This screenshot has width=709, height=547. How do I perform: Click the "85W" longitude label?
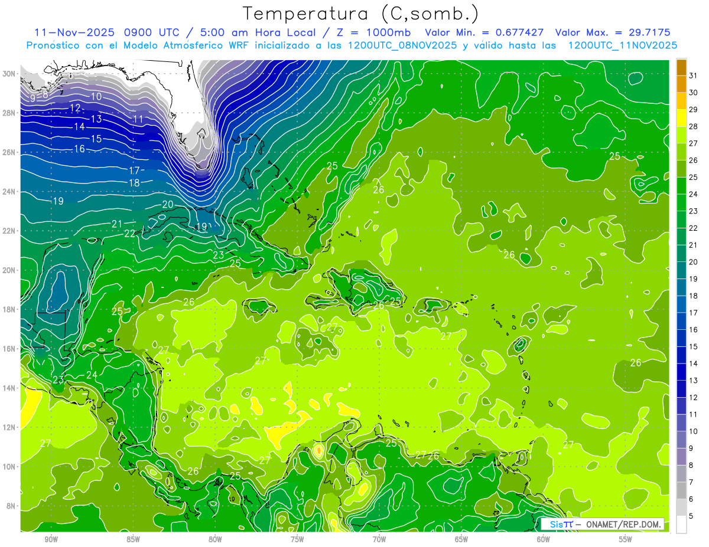133,540
